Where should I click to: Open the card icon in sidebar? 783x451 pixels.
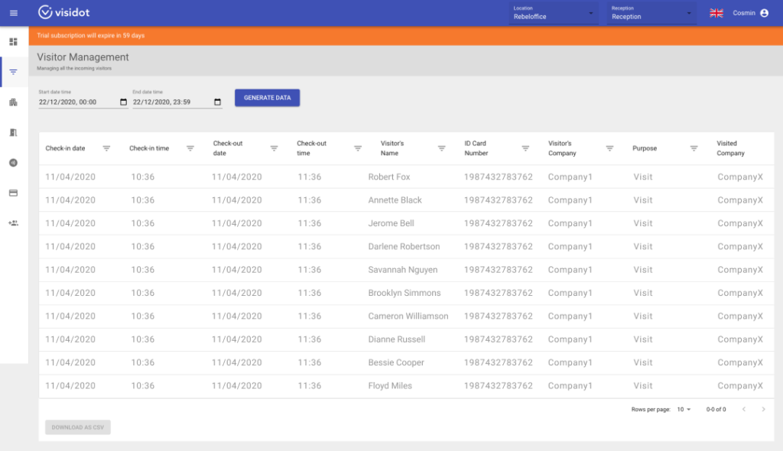pos(14,193)
